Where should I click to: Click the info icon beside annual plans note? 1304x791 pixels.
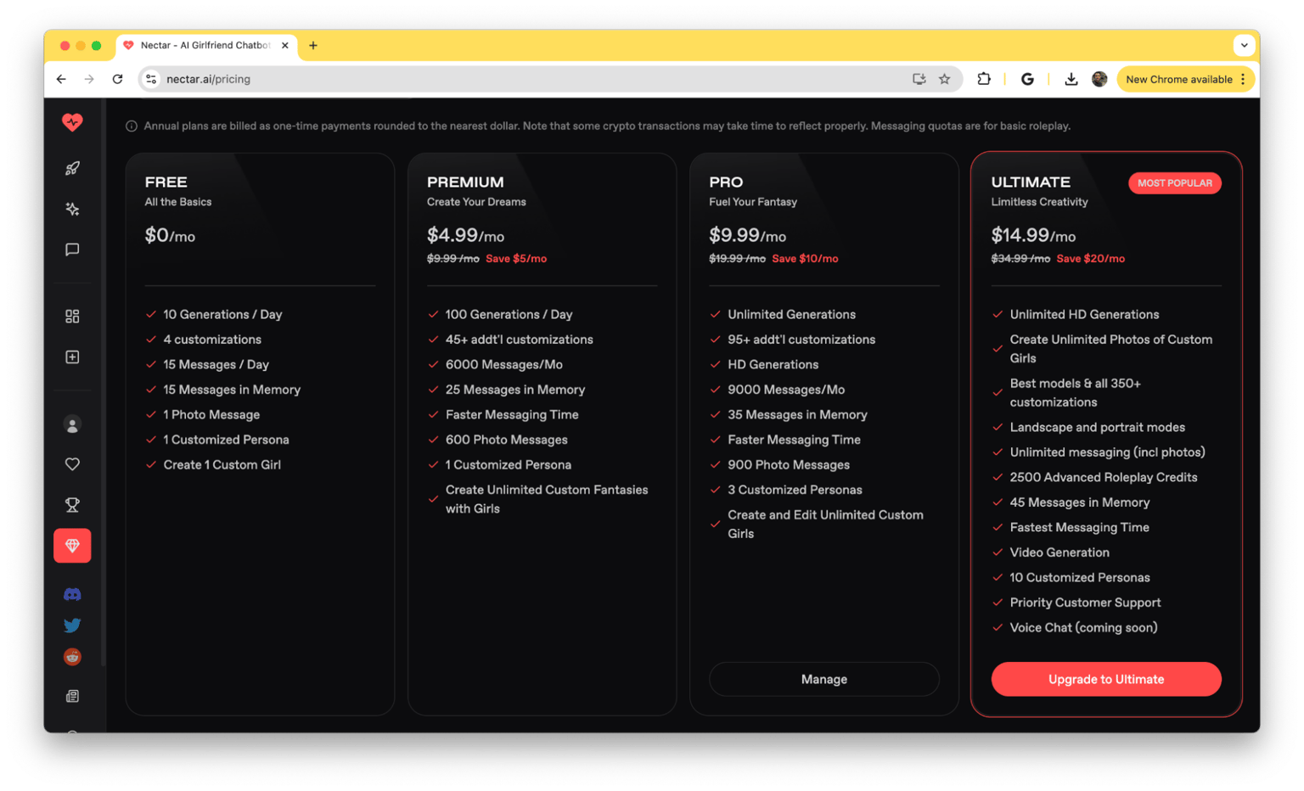point(132,126)
